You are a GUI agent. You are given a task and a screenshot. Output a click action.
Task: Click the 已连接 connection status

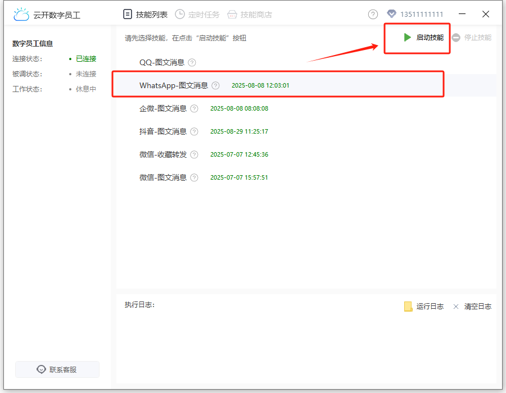tap(86, 58)
